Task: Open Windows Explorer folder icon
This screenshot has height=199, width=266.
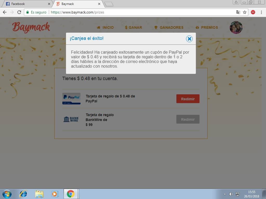Action: (x=39, y=194)
